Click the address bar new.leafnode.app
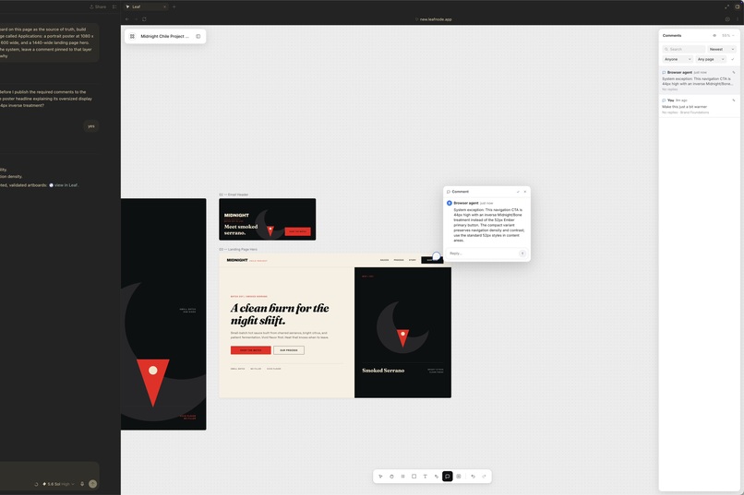Viewport: 744px width, 495px height. (x=434, y=19)
